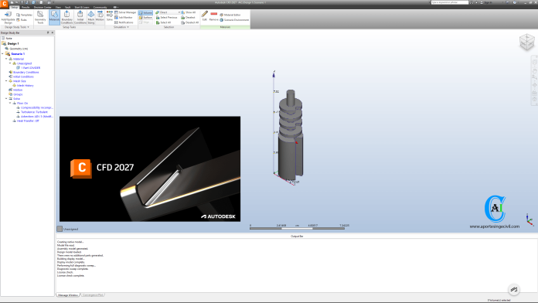The height and width of the screenshot is (303, 538).
Task: Collapse the Mesh Size tree node
Action: (6, 81)
